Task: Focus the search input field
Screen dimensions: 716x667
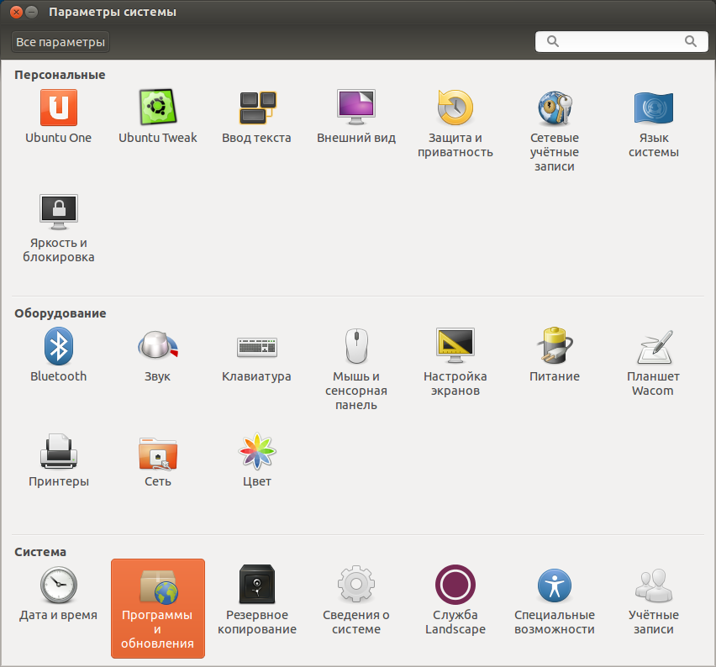Action: pyautogui.click(x=621, y=41)
